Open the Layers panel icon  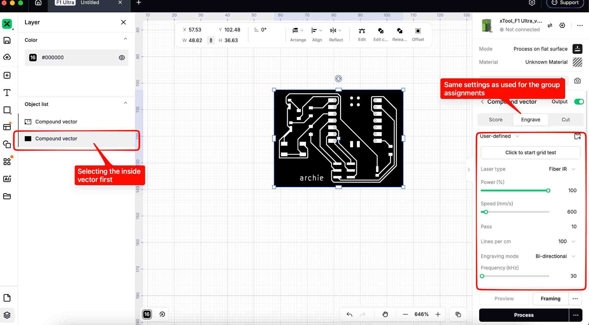pyautogui.click(x=7, y=315)
